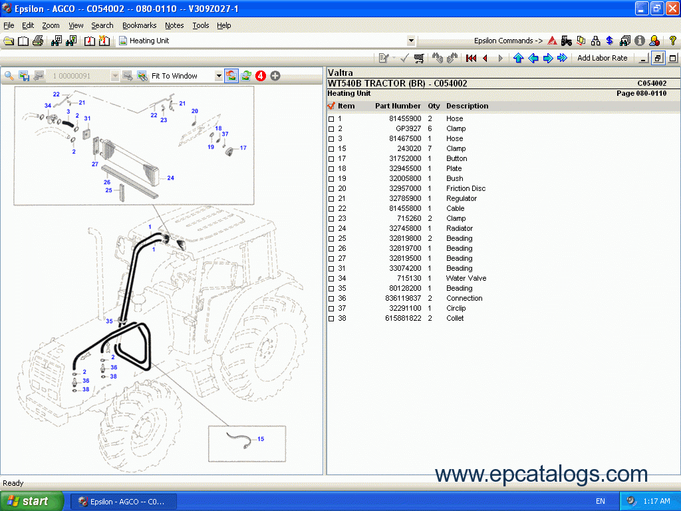Click the stacked windows binoculars icon in Epsilon Commands
681x511 pixels.
pyautogui.click(x=625, y=41)
